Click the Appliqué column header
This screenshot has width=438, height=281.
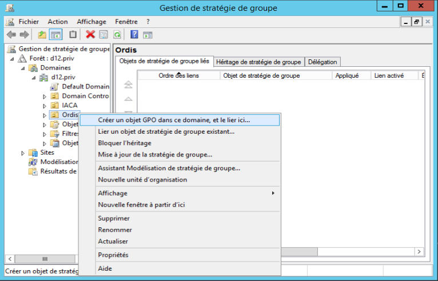(x=347, y=75)
